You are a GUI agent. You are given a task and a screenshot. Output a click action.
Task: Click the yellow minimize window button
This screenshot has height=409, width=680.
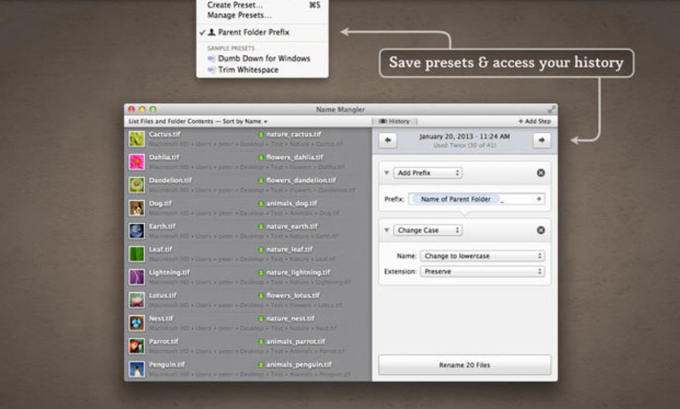pyautogui.click(x=142, y=109)
